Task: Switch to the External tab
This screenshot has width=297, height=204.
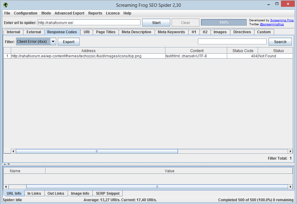Action: [34, 32]
